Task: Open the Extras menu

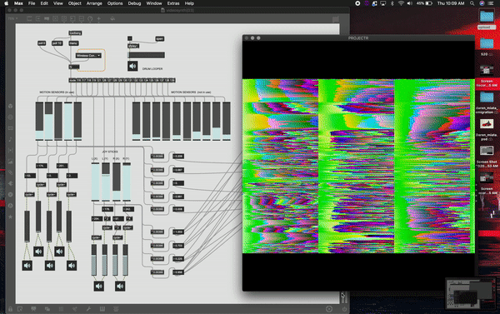Action: [x=173, y=3]
